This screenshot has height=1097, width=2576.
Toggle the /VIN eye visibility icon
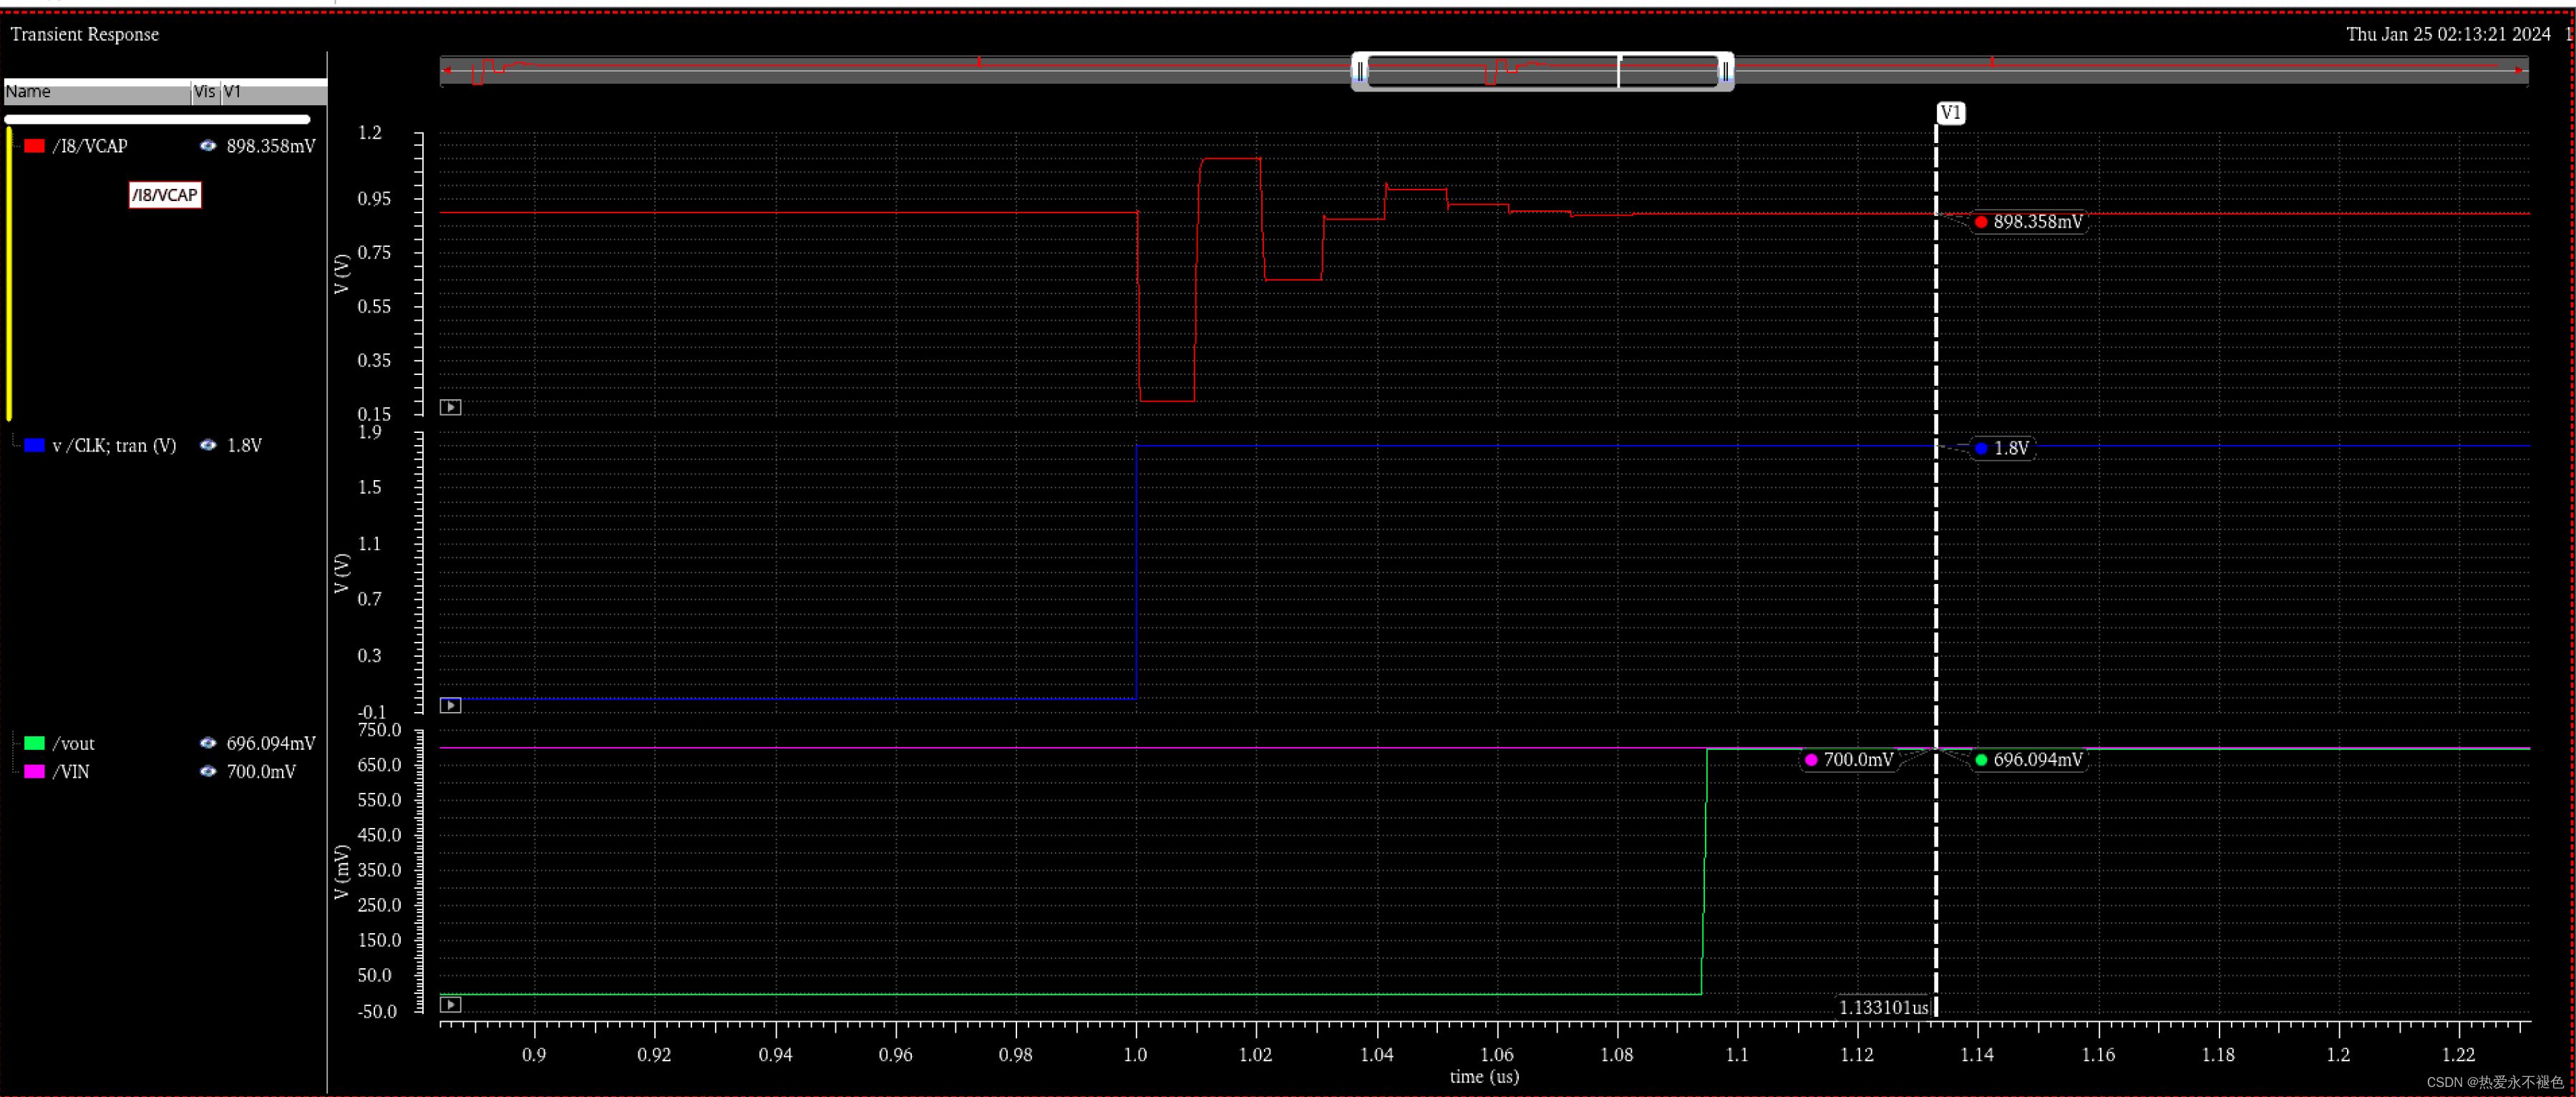208,772
